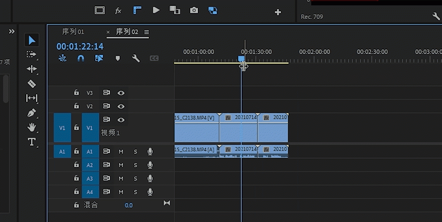
Task: Toggle A1 track targeting
Action: click(x=90, y=152)
